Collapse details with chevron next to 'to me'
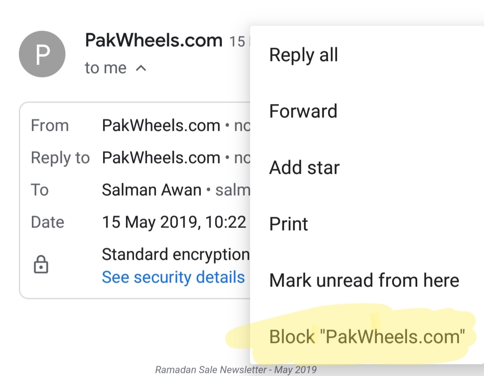 pyautogui.click(x=141, y=68)
